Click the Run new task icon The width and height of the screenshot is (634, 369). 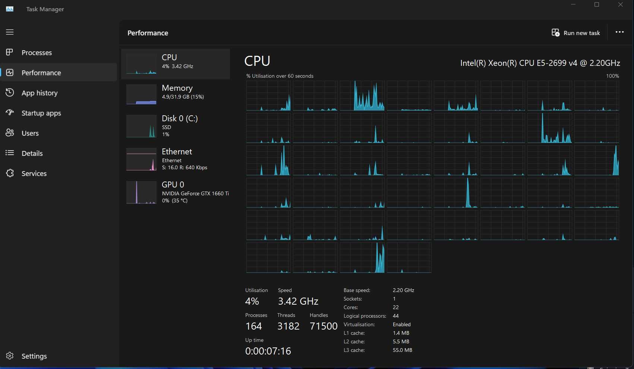[x=555, y=33]
